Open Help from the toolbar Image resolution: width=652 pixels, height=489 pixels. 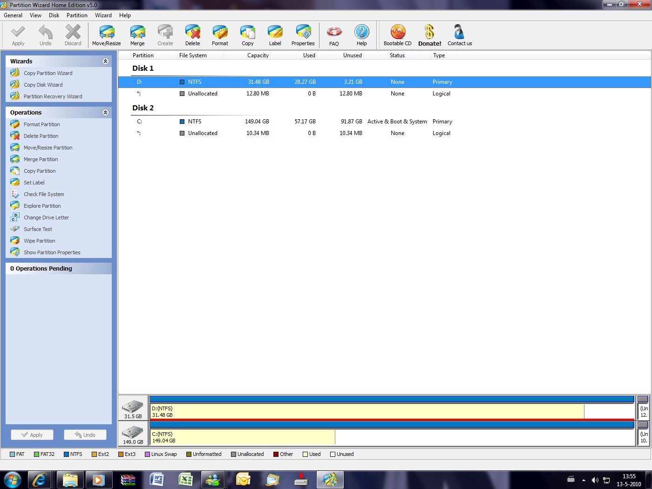362,35
